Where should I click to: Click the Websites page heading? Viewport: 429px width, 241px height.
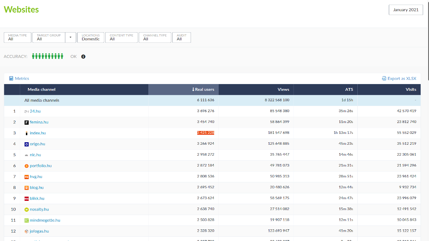(21, 10)
